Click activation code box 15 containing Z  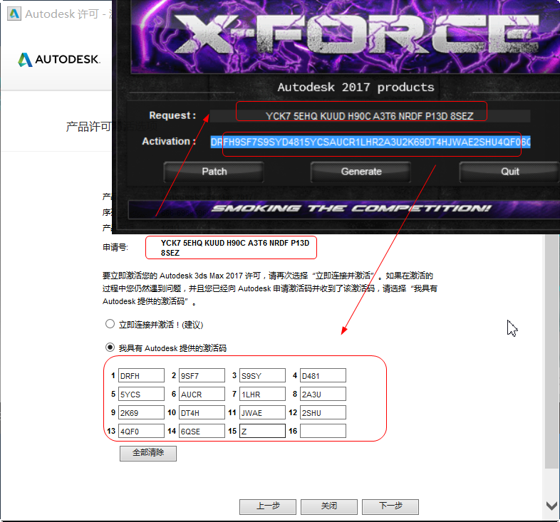[262, 431]
